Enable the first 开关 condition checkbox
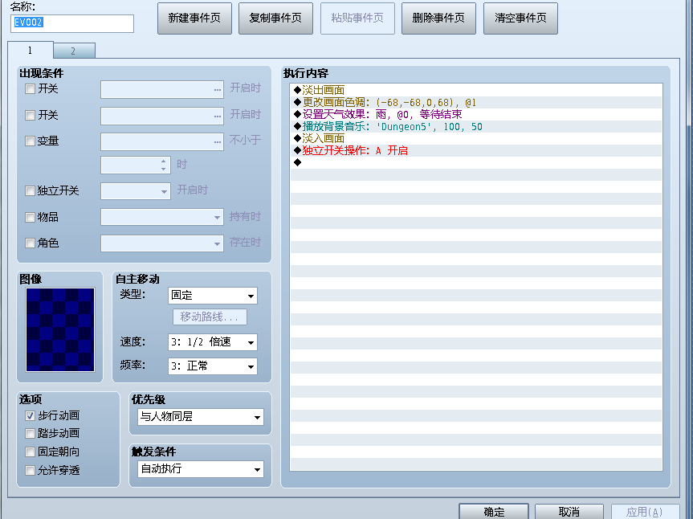693x519 pixels. point(30,89)
